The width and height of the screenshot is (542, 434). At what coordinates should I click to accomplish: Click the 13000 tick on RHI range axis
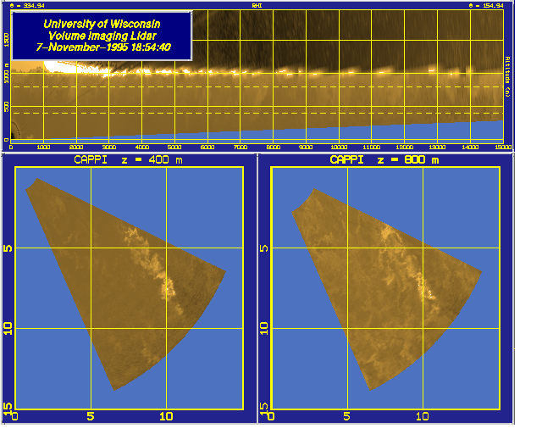437,147
